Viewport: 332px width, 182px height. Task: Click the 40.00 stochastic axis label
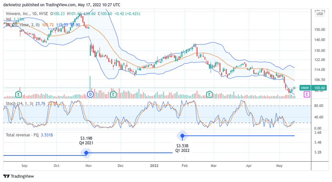click(x=319, y=117)
